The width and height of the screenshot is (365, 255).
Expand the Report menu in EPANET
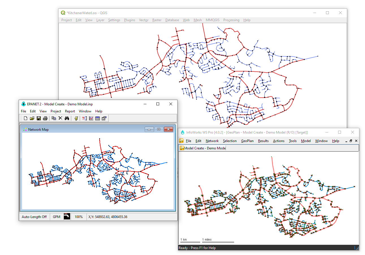[x=70, y=111]
